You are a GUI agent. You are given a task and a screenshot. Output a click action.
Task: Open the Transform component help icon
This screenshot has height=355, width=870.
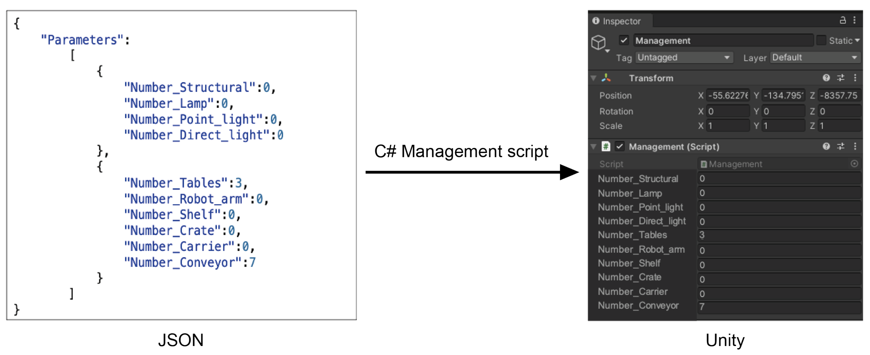[x=826, y=78]
